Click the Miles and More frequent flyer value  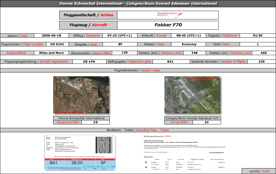[x=51, y=53]
